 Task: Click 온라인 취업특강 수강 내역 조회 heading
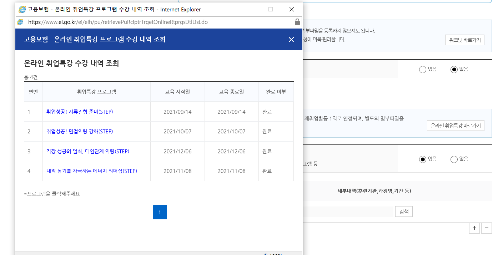(x=71, y=63)
